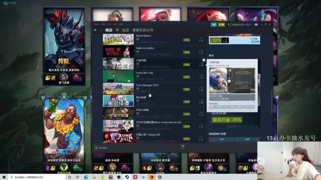The height and width of the screenshot is (180, 321).
Task: Click discount badge on Abomi Nation row
Action: click(186, 40)
